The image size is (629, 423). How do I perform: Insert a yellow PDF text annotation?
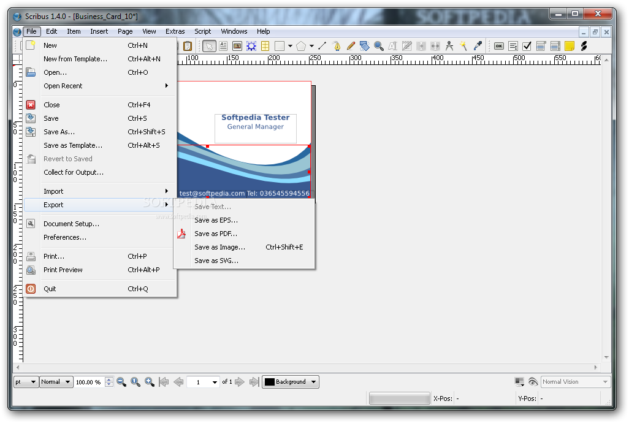[570, 46]
